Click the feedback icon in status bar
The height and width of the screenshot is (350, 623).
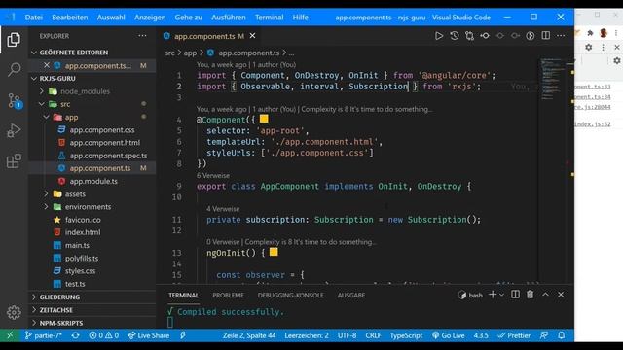[544, 335]
